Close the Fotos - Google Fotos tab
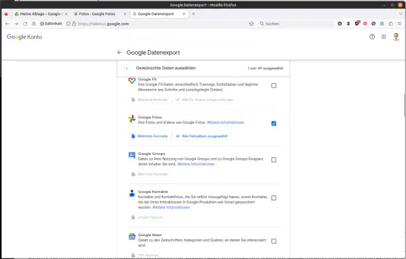The image size is (406, 259). pos(125,14)
